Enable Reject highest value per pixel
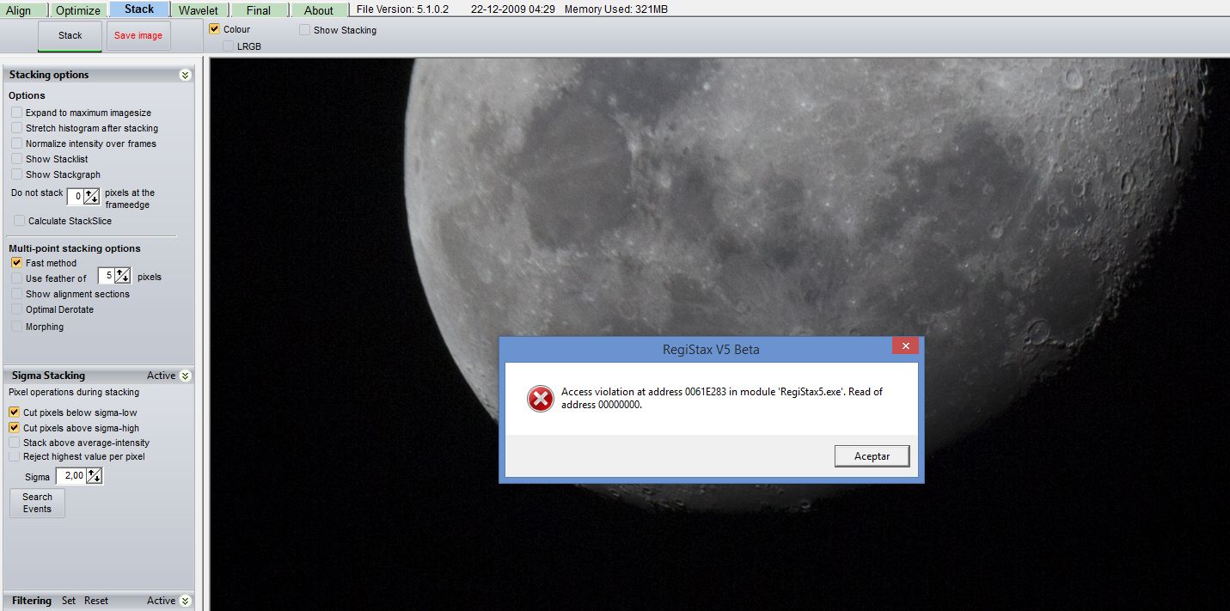 (x=15, y=456)
